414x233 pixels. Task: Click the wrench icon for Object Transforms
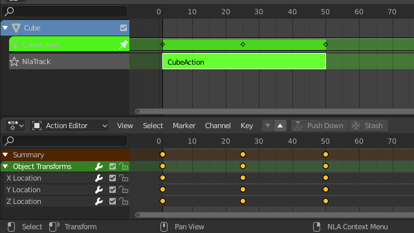point(99,166)
